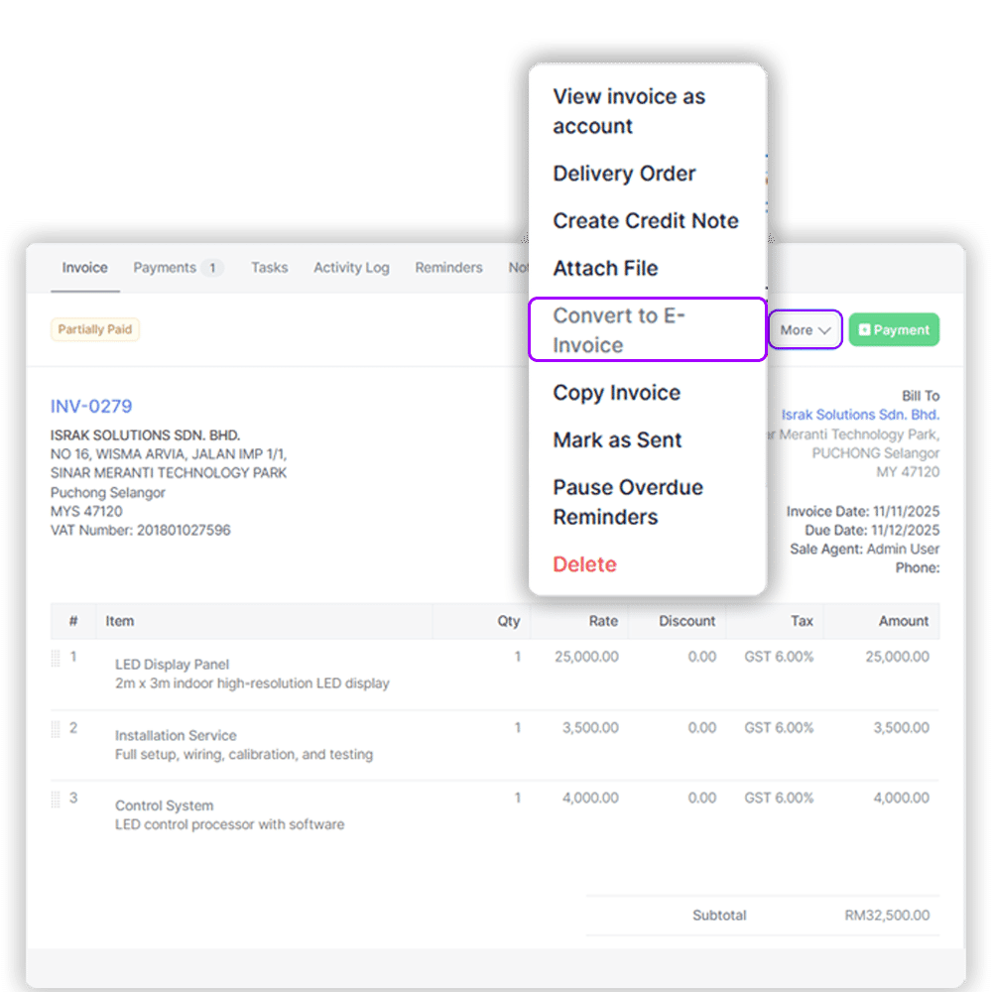Go to the Activity Log tab

351,268
